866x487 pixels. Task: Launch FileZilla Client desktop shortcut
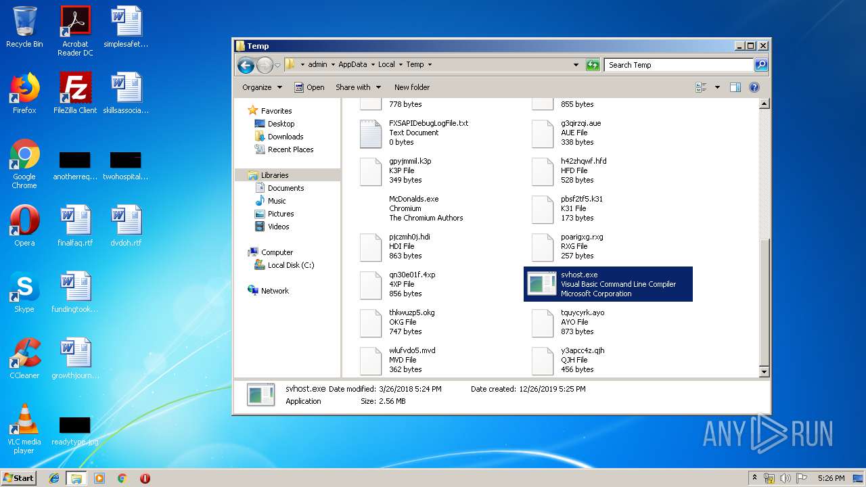coord(75,93)
